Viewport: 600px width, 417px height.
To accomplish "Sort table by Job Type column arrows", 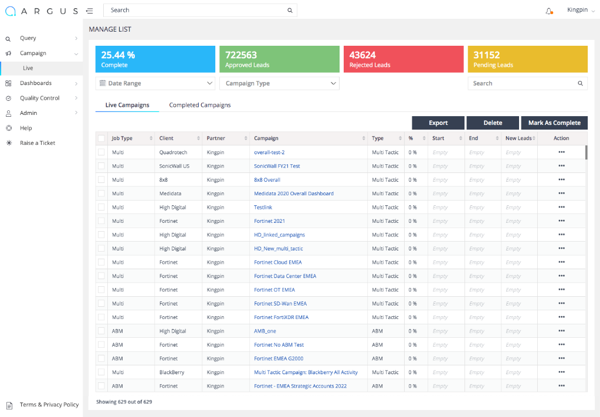I will (x=151, y=138).
